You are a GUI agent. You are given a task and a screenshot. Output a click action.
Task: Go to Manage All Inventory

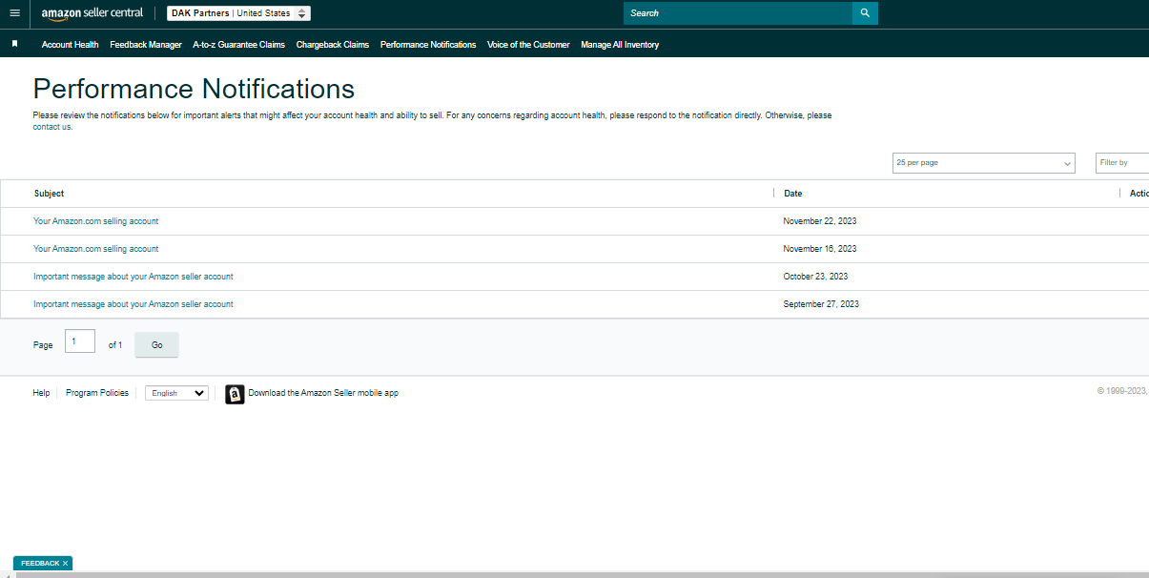pyautogui.click(x=620, y=45)
